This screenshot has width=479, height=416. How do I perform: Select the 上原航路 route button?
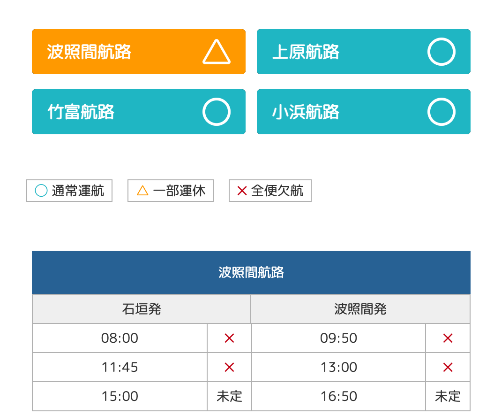pyautogui.click(x=363, y=52)
